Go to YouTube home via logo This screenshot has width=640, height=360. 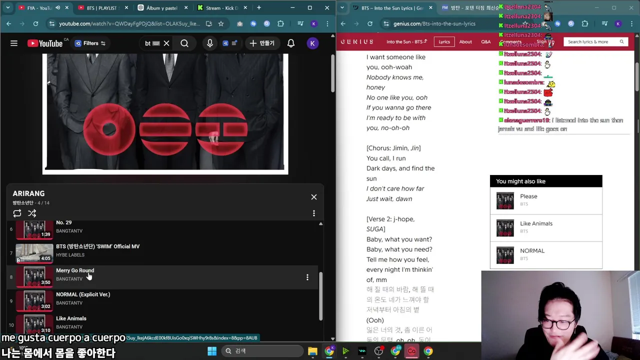click(45, 43)
